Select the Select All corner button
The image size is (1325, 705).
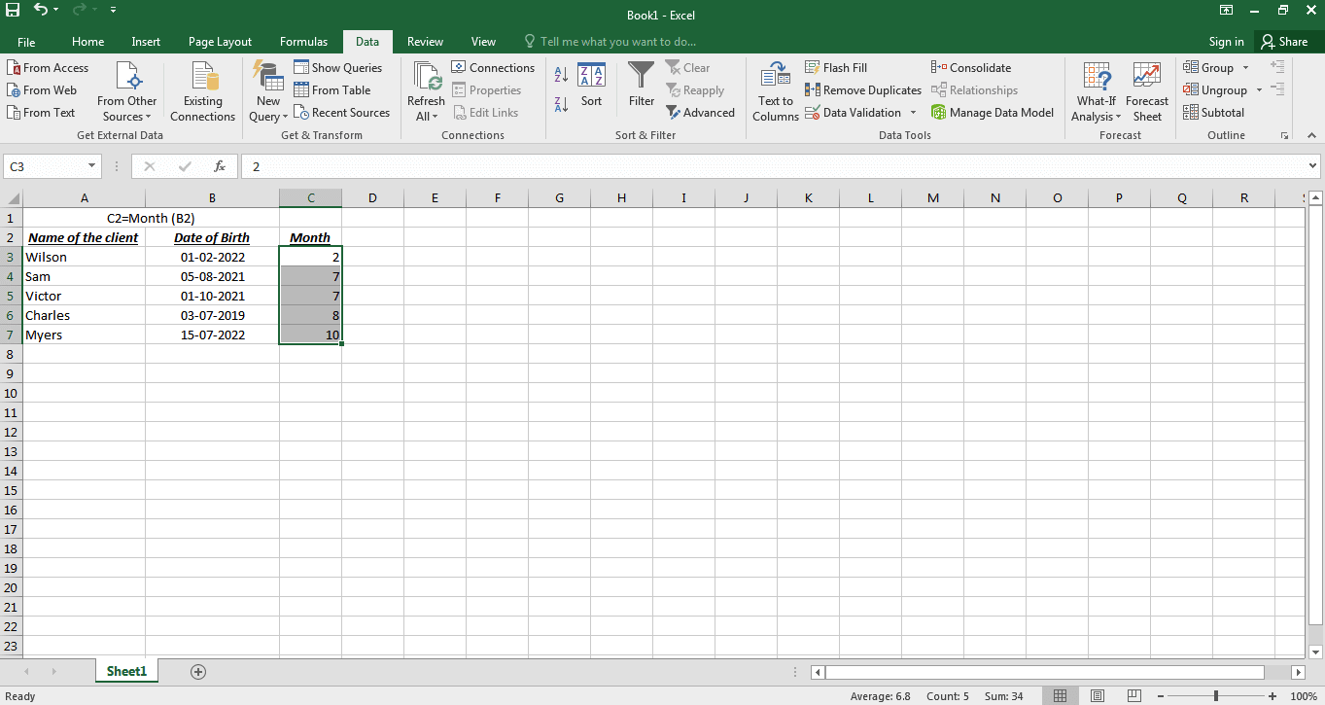click(11, 198)
